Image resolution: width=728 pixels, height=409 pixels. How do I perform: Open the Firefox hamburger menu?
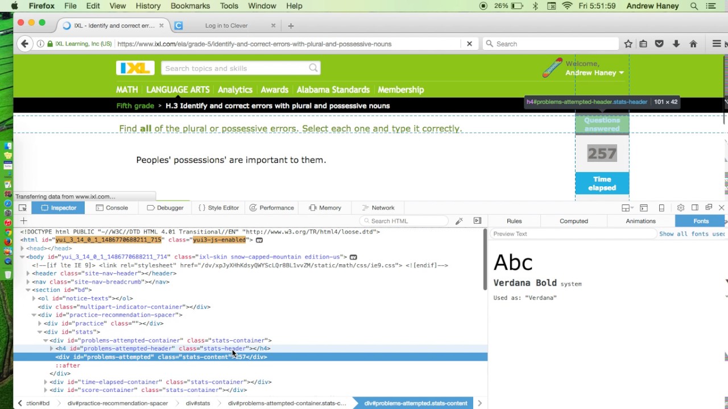click(717, 44)
